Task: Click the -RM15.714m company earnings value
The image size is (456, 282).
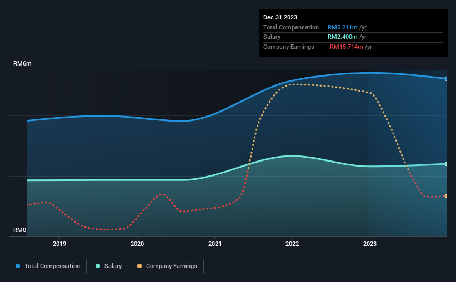Action: [x=345, y=47]
